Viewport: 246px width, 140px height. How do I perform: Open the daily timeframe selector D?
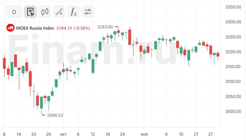click(14, 12)
